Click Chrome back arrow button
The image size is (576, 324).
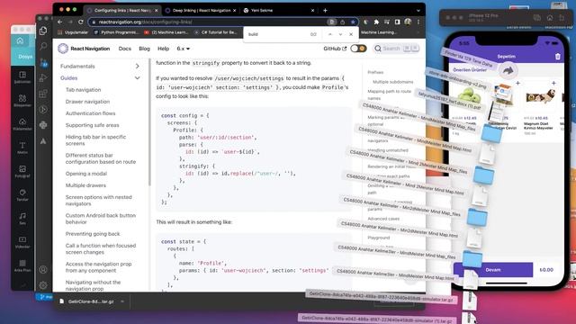(60, 22)
